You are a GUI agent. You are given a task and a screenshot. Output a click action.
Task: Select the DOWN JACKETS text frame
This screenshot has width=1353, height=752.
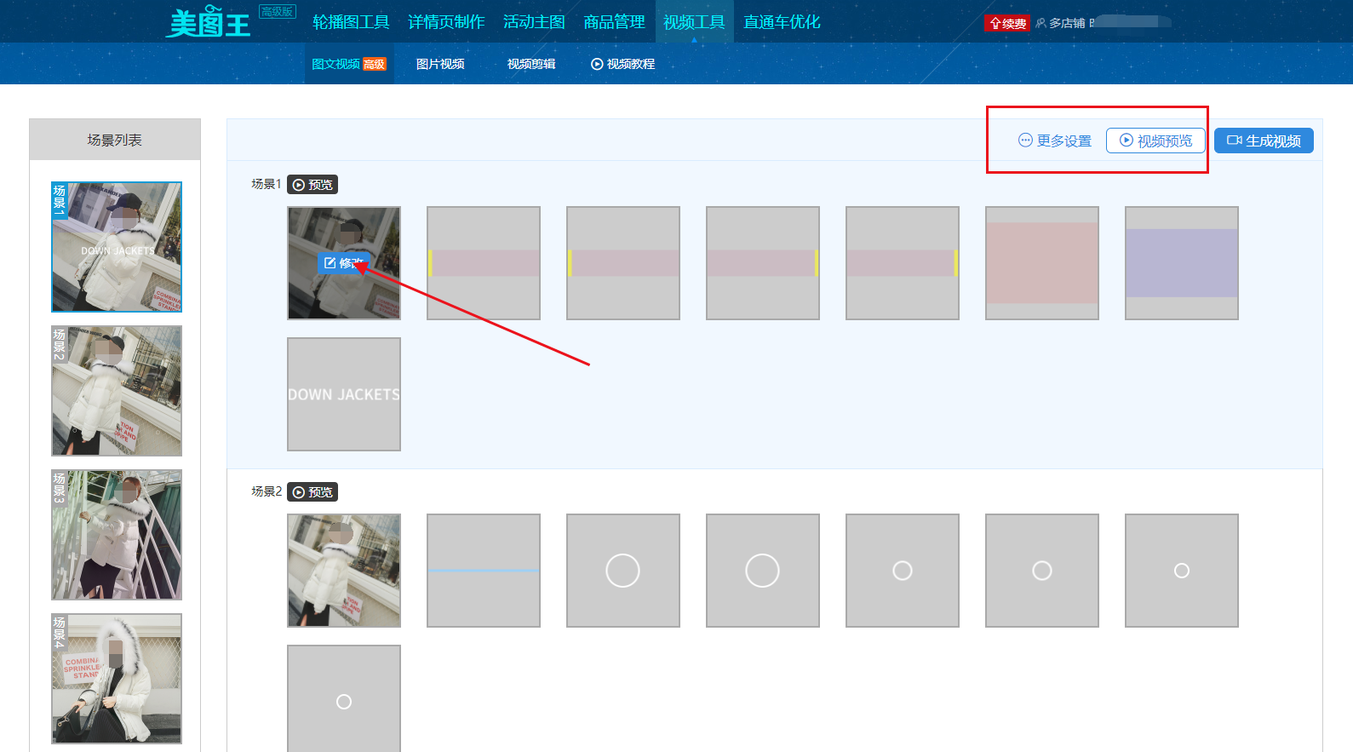tap(344, 394)
